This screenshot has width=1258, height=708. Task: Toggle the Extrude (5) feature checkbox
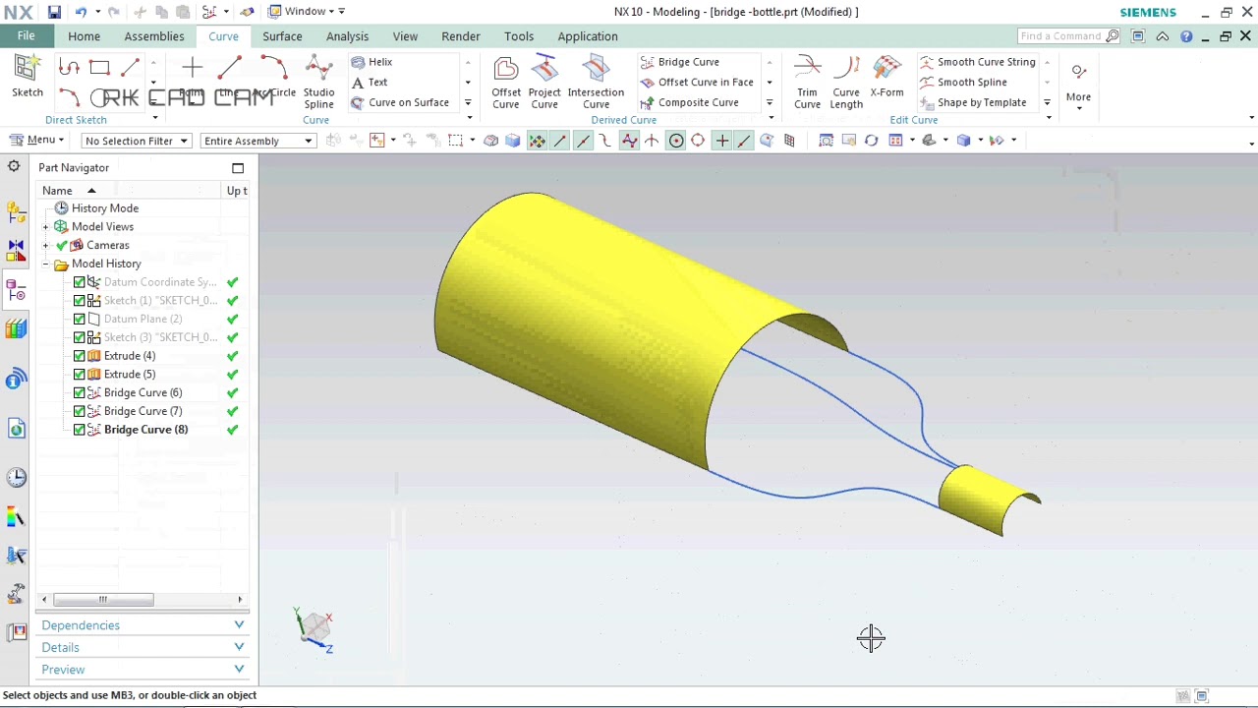(80, 375)
